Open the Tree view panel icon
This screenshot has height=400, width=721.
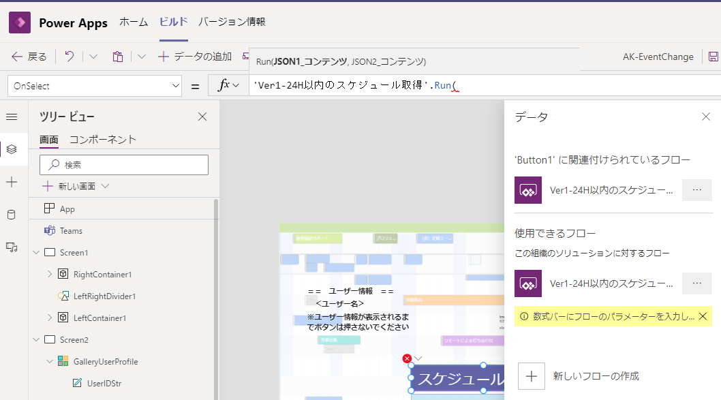pyautogui.click(x=12, y=147)
